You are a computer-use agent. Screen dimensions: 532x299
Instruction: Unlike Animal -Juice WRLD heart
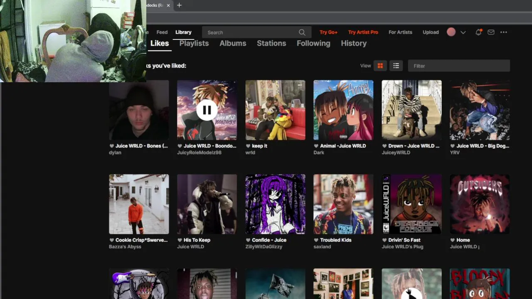[x=316, y=146]
